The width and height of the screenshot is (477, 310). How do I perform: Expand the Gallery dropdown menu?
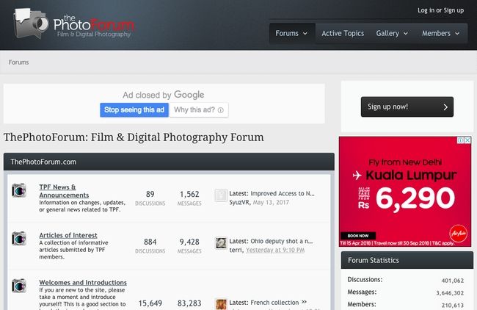point(393,33)
